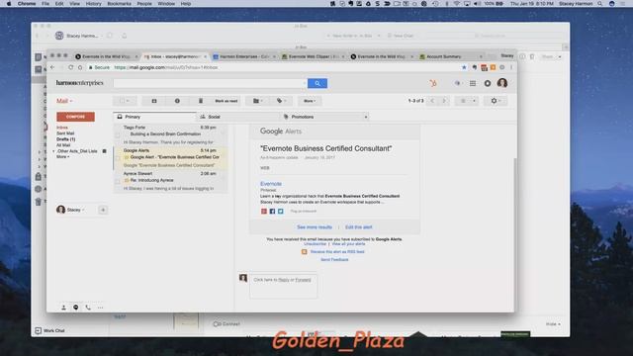This screenshot has height=356, width=633.
Task: Tick checkbox for Ayreca Stewart email
Action: tap(118, 181)
